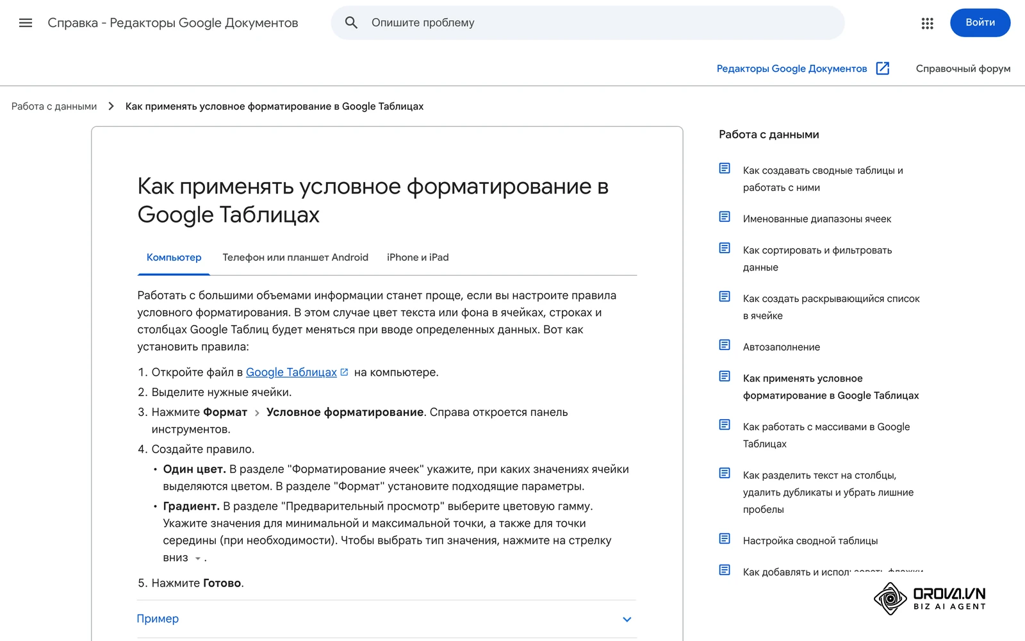Click the article icon next to Как применять условное форматирование

(725, 376)
